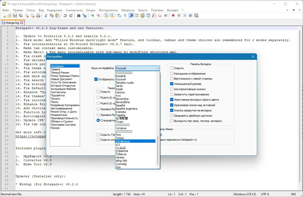Enable the Каскадное отображение checkbox
This screenshot has width=303, height=197.
[172, 74]
